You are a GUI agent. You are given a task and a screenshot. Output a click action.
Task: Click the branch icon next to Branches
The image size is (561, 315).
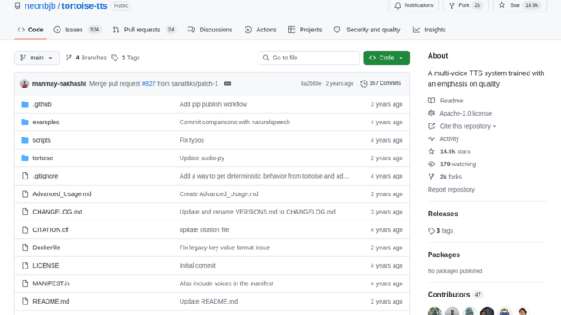(68, 58)
